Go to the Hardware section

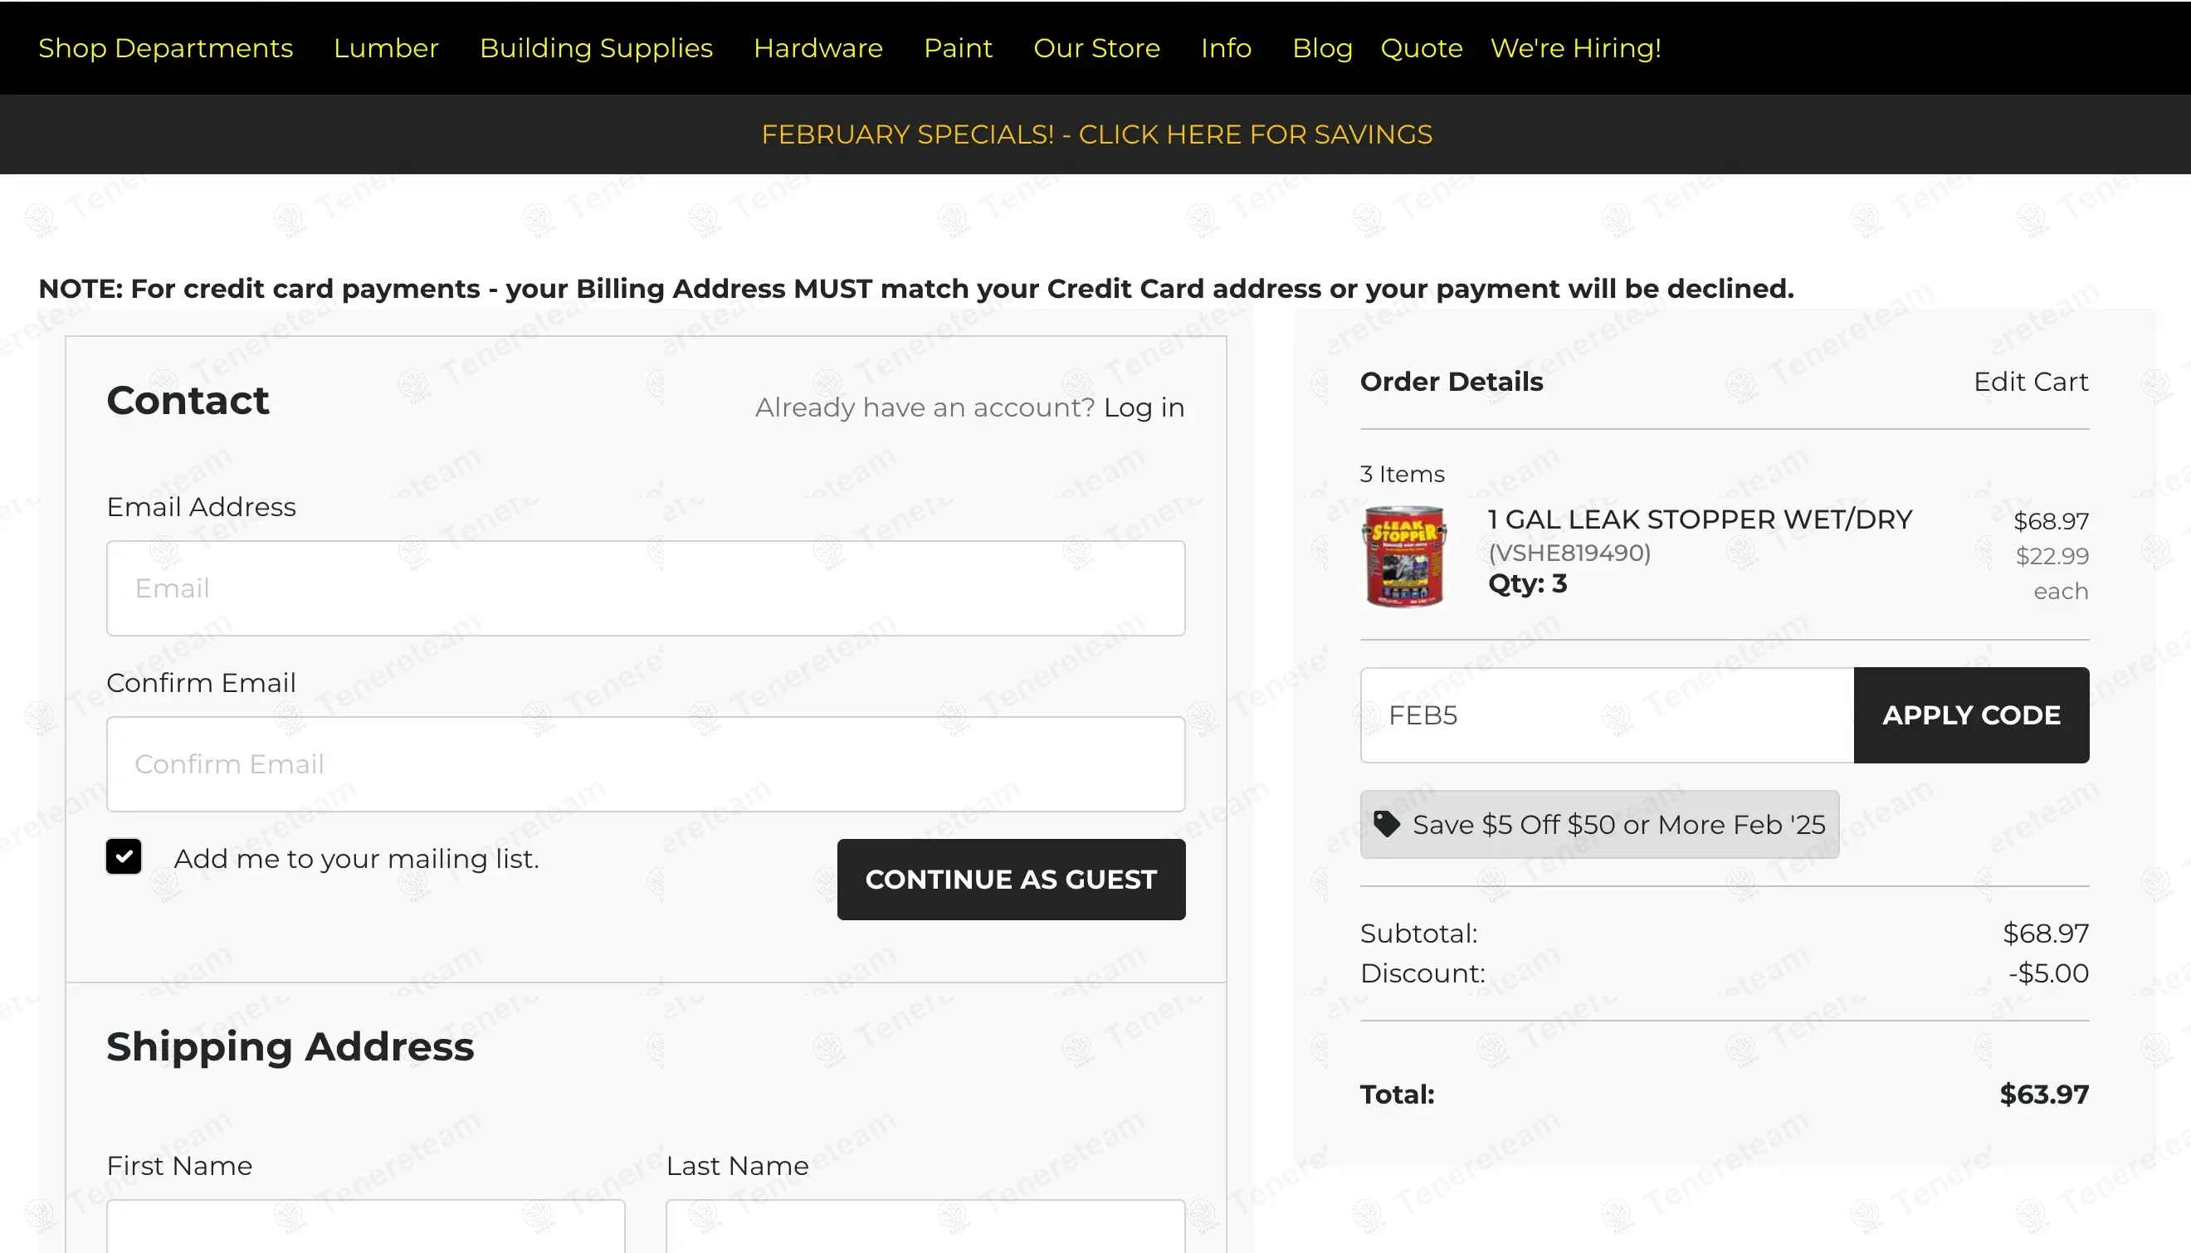click(817, 48)
